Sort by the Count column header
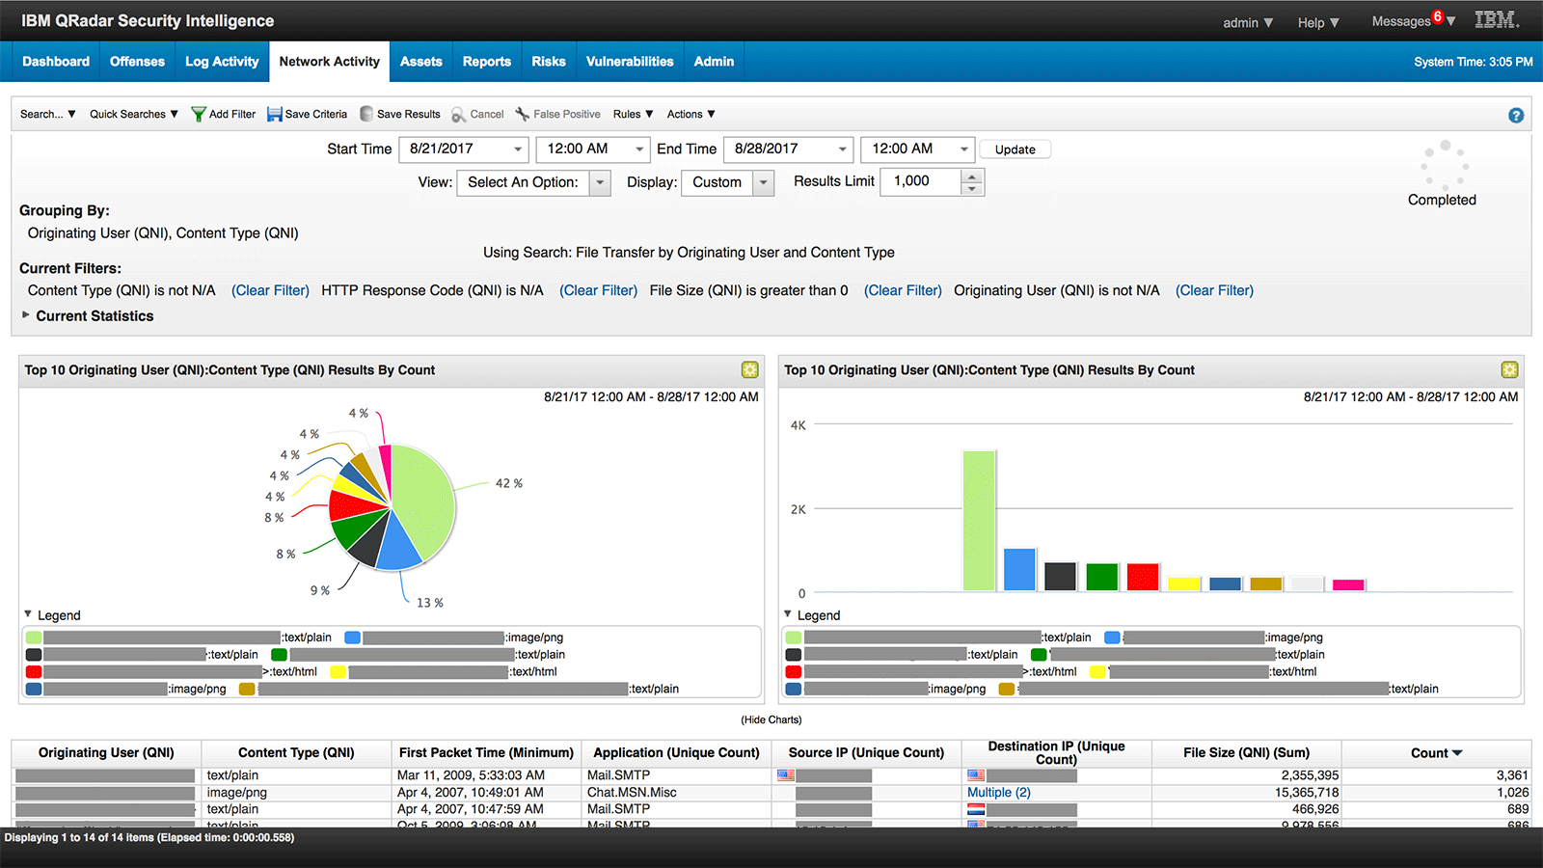This screenshot has width=1543, height=868. tap(1436, 753)
